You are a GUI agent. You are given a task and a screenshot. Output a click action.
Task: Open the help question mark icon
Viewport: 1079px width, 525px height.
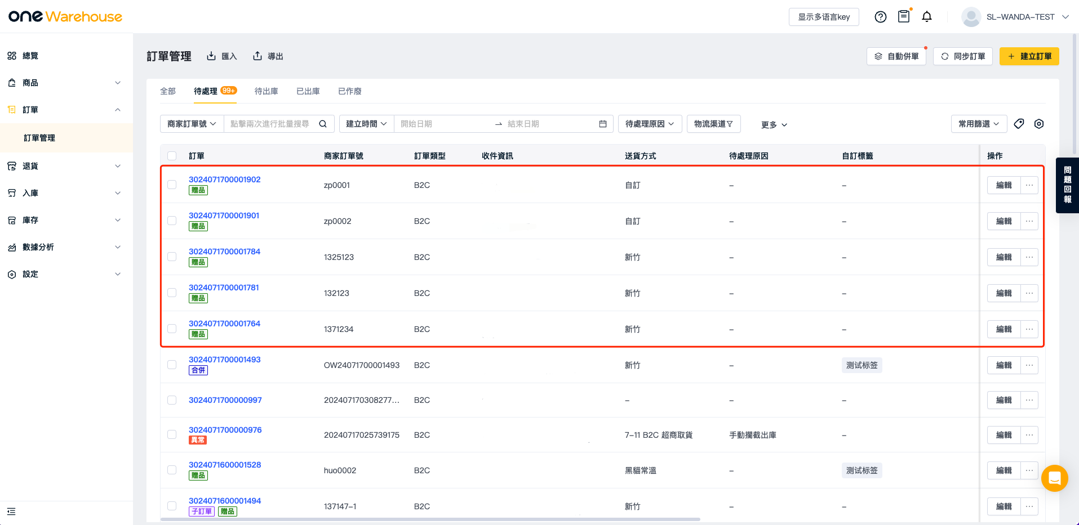[880, 17]
